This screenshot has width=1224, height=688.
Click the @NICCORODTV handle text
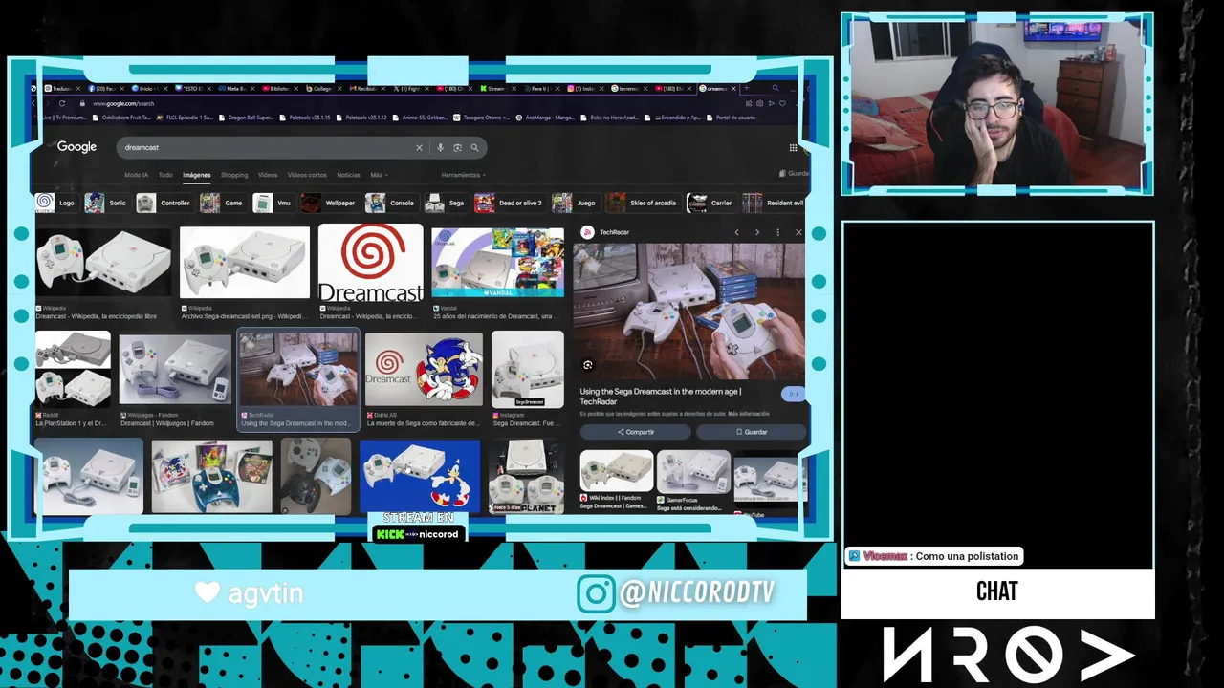pyautogui.click(x=697, y=592)
